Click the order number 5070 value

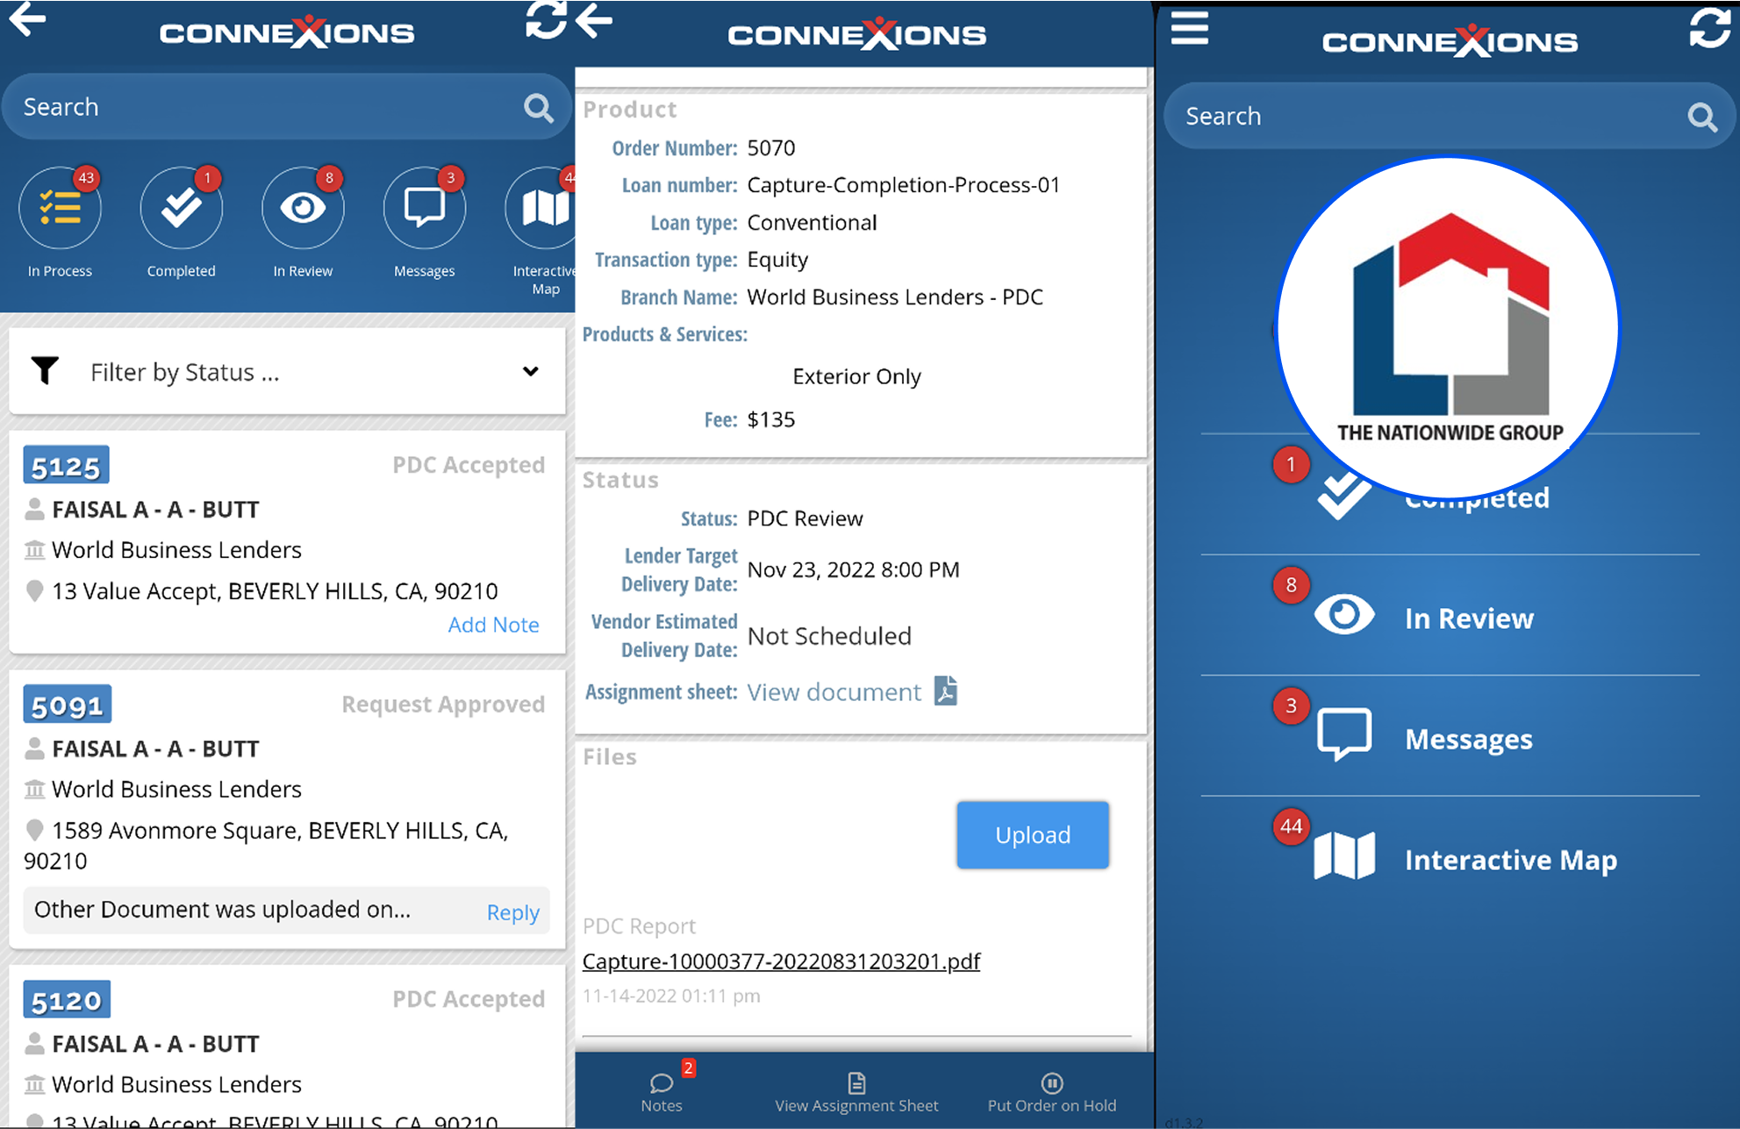(x=771, y=148)
